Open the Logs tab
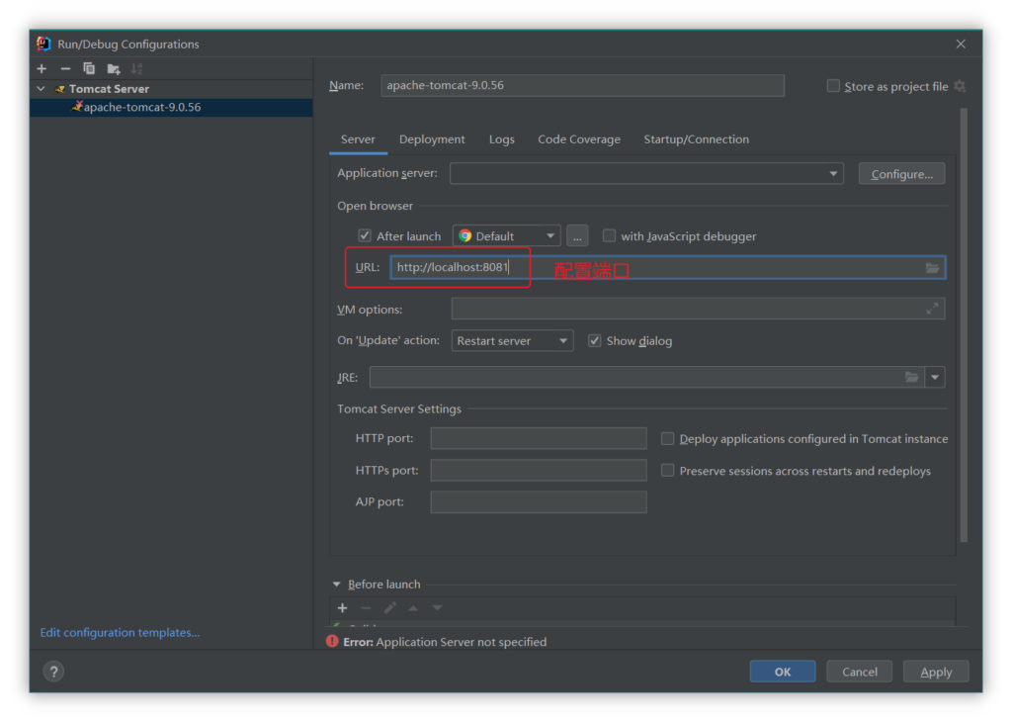The width and height of the screenshot is (1012, 722). 501,139
